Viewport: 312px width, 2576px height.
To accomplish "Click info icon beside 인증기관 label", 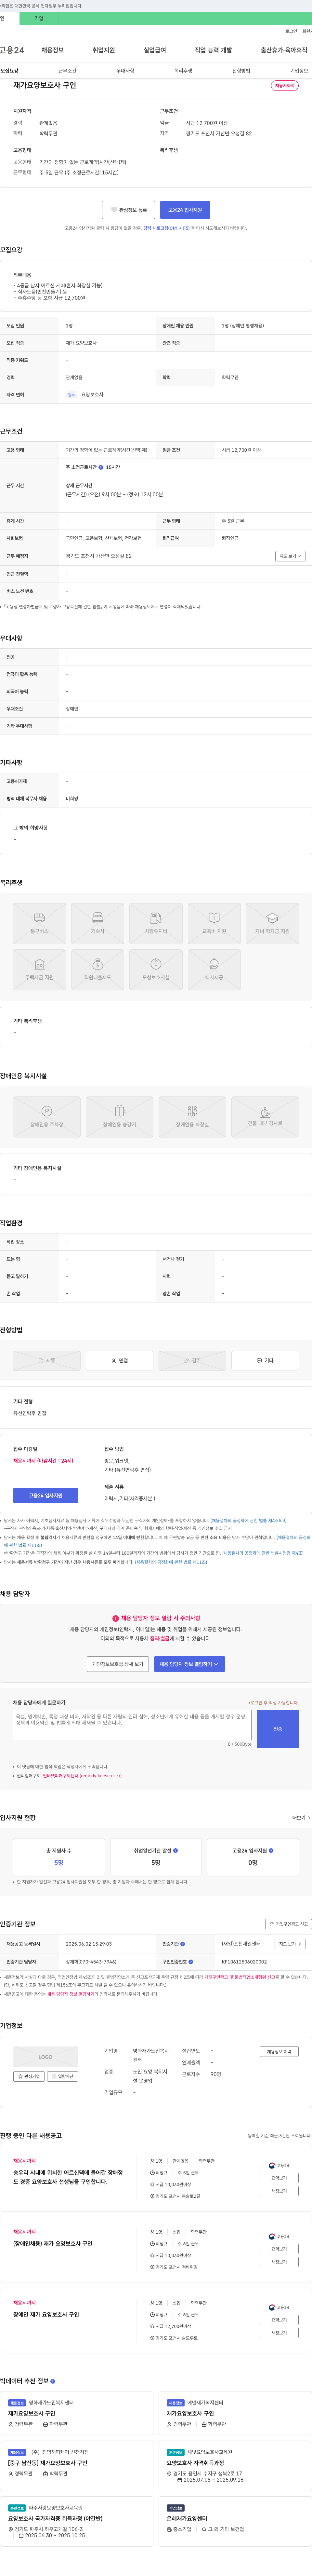I will 182,1944.
